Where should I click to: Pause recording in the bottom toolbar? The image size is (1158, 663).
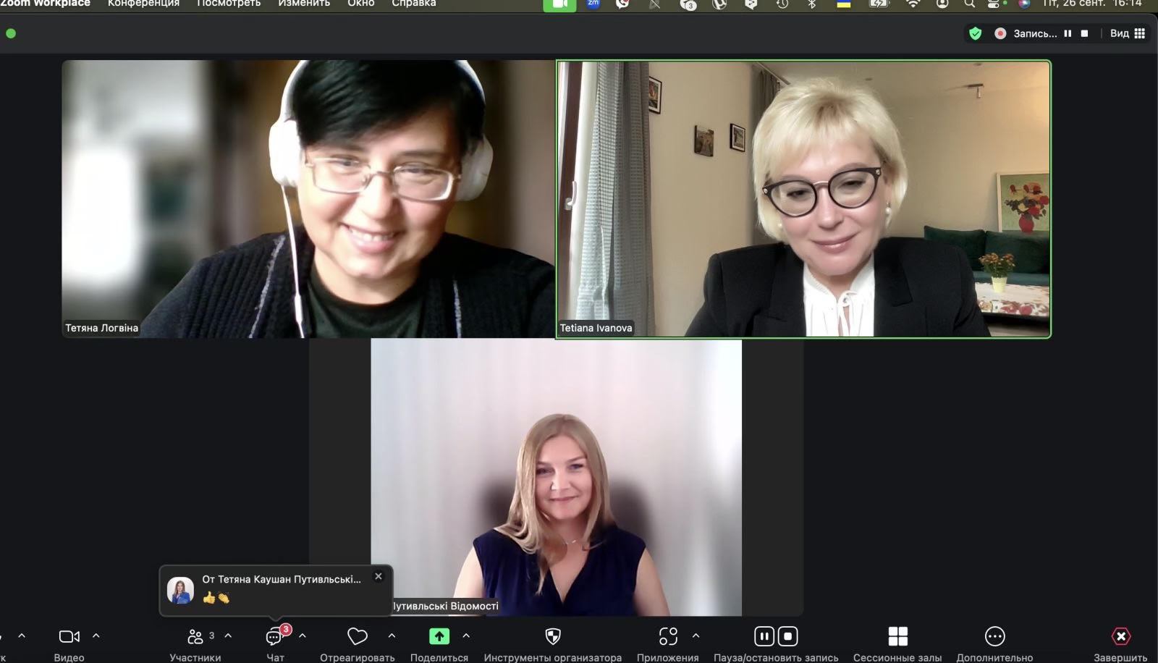(764, 636)
